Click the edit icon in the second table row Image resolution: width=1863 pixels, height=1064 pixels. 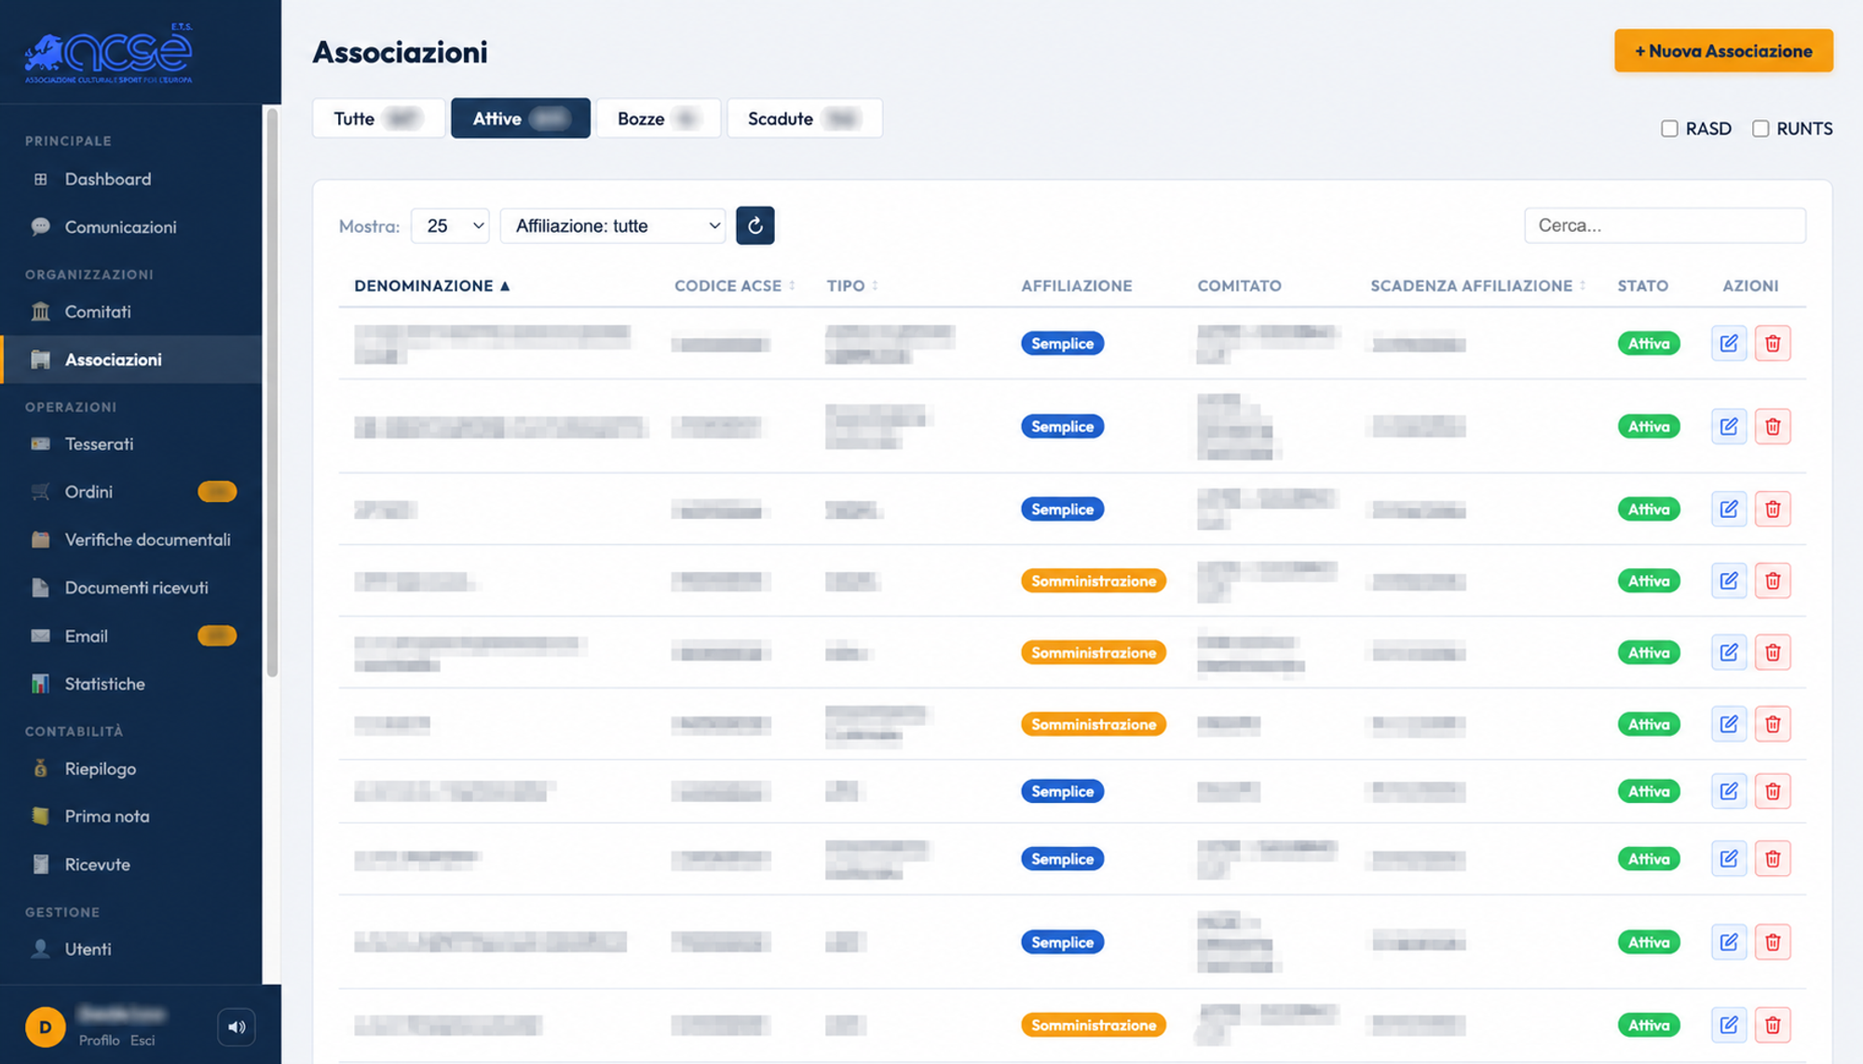[1729, 427]
